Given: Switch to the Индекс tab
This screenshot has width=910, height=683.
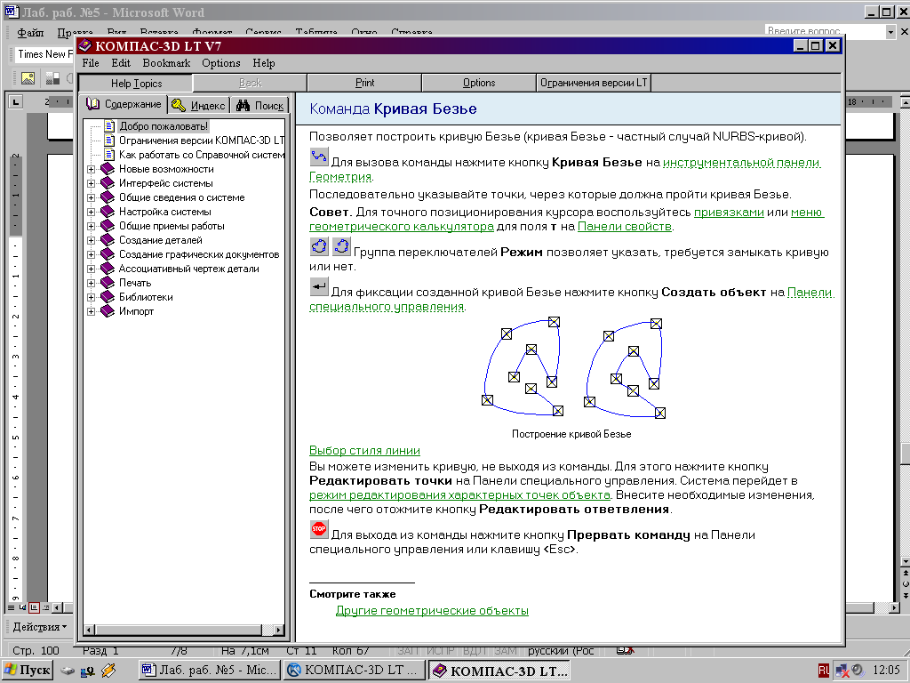Looking at the screenshot, I should pos(199,105).
